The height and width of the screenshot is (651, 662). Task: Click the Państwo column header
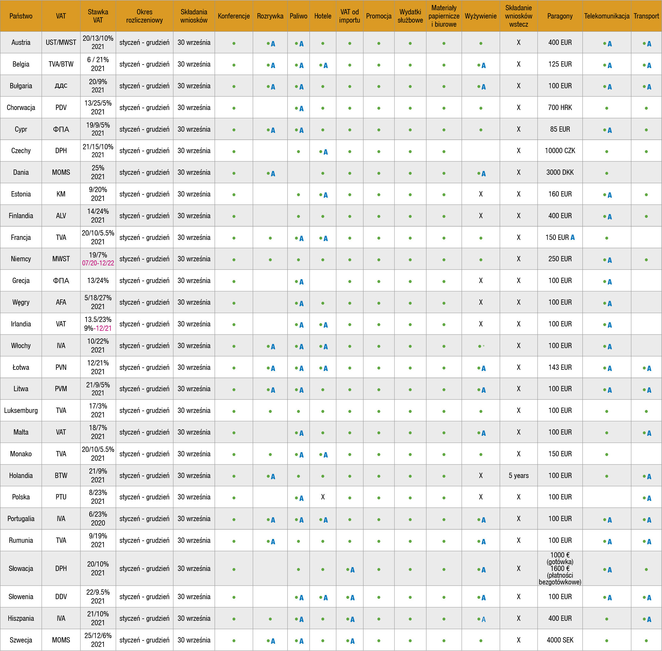(21, 16)
